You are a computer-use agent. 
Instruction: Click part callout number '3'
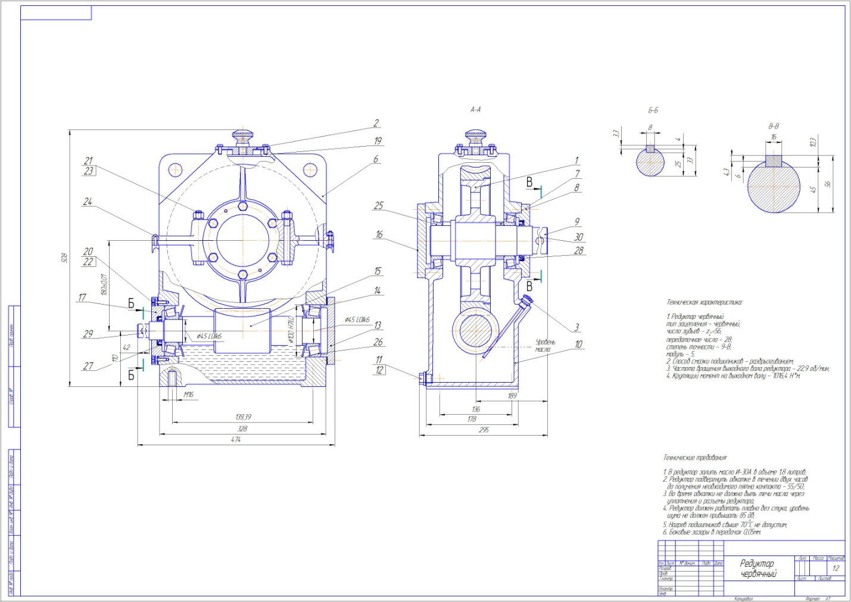coord(576,328)
